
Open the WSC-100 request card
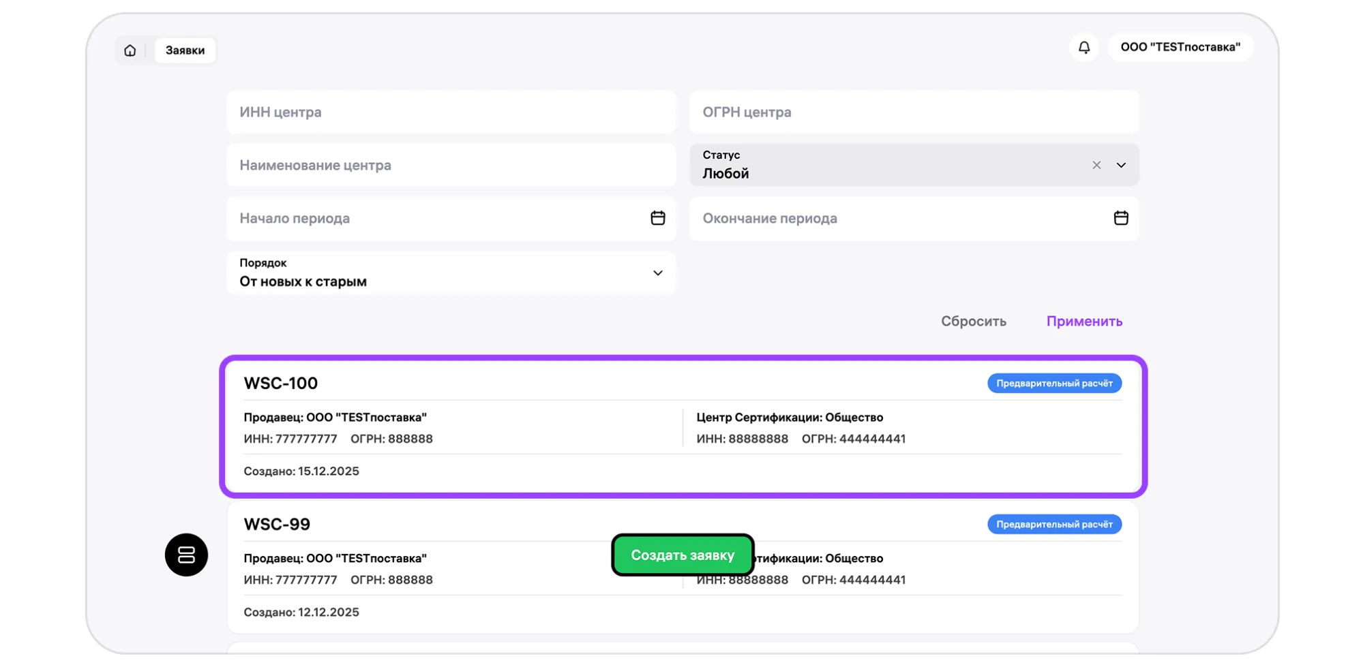(683, 427)
